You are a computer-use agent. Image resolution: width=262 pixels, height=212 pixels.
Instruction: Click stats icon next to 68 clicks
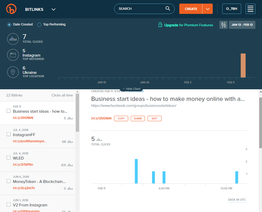coord(70,142)
